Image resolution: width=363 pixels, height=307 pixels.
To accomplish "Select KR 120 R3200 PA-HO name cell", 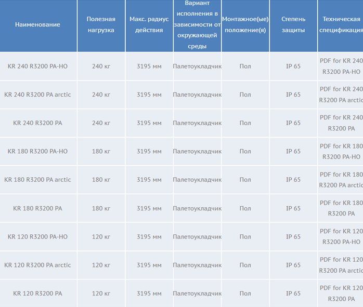I will tap(37, 237).
